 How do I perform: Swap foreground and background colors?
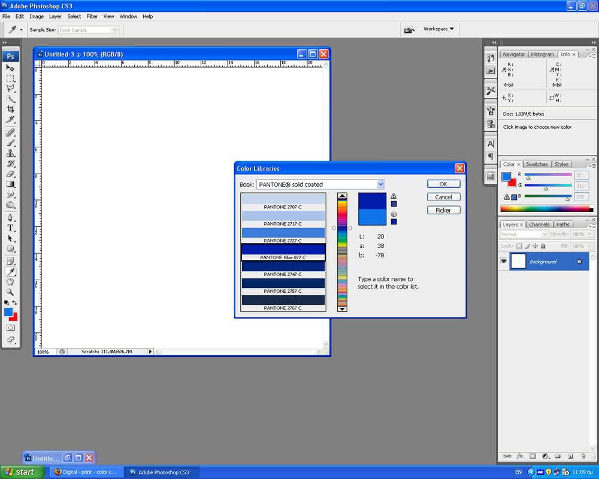click(15, 303)
